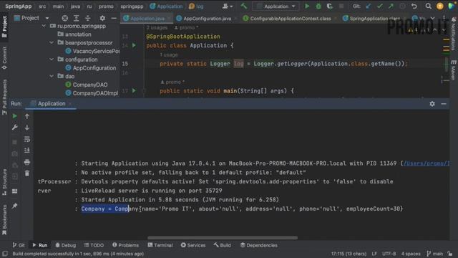Toggle scroll to end in console
Screen dimensions: 458x258
pyautogui.click(x=27, y=150)
